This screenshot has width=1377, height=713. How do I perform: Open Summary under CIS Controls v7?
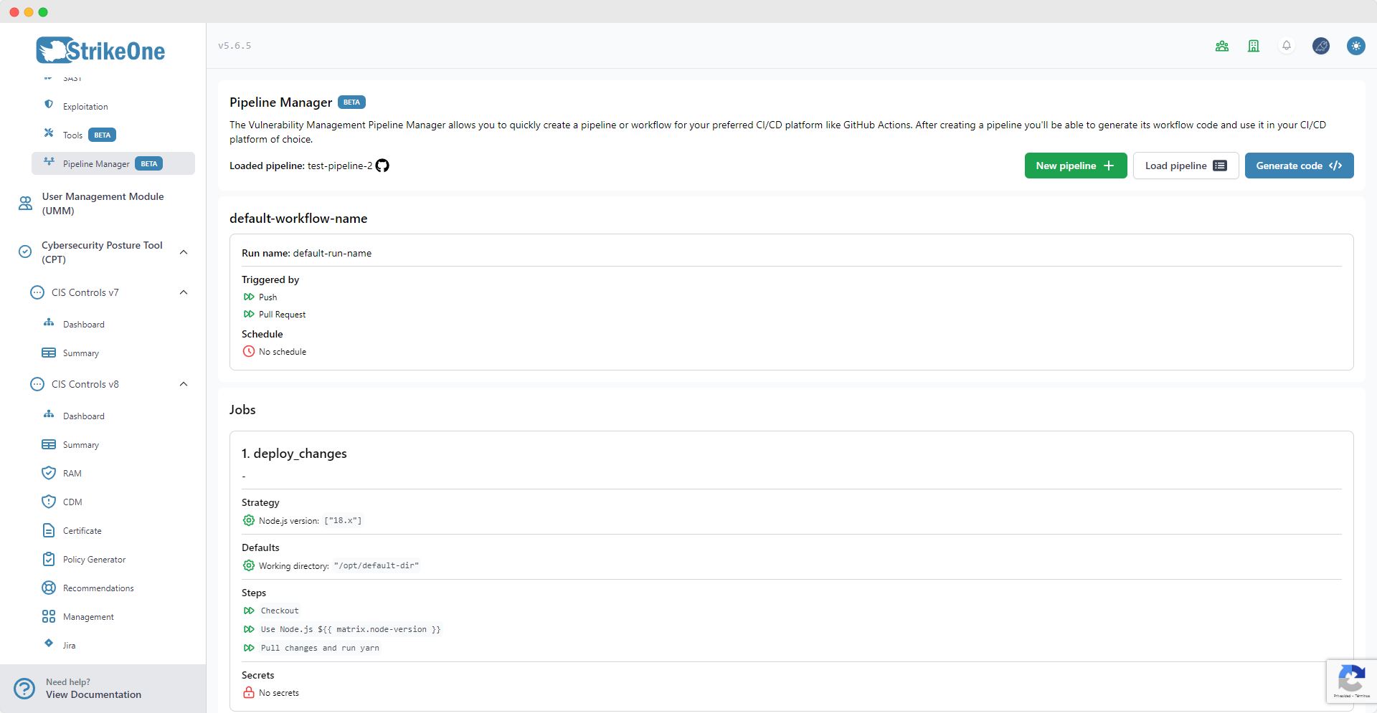click(80, 353)
